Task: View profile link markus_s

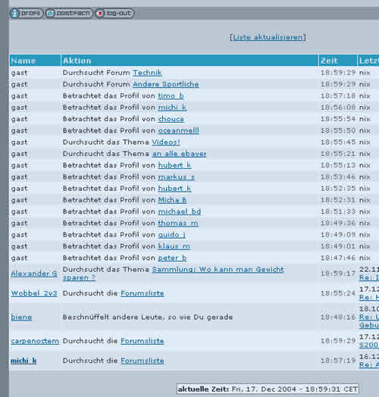Action: [177, 177]
